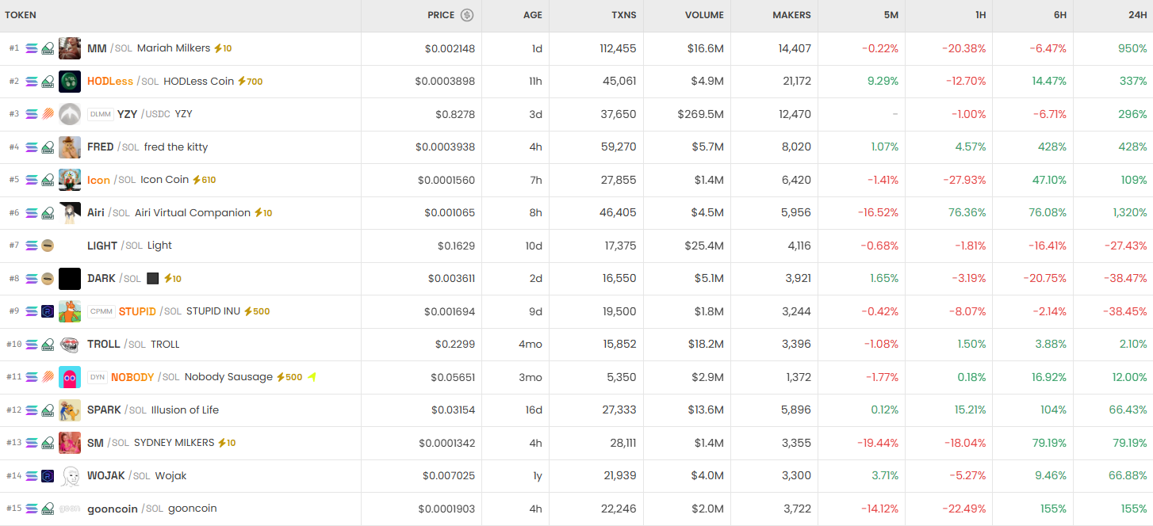Image resolution: width=1153 pixels, height=526 pixels.
Task: Click the PumpSwap icon in gooncoin row
Action: coord(48,509)
